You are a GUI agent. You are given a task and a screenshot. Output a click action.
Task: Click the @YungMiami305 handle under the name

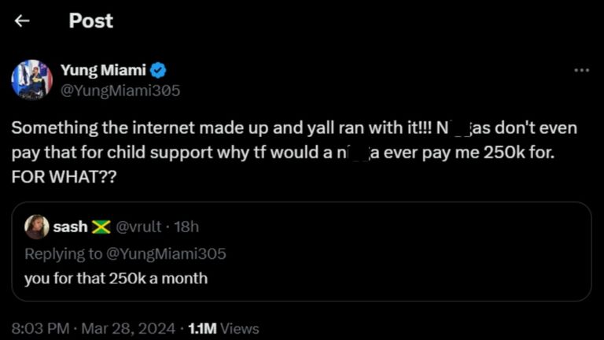pos(120,91)
